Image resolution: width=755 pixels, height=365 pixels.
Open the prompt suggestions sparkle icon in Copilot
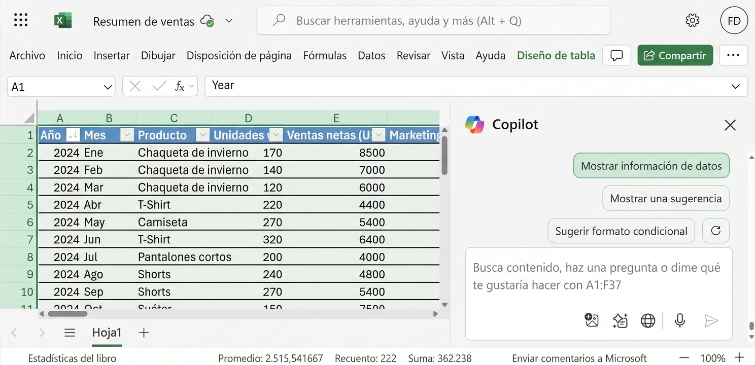[620, 320]
